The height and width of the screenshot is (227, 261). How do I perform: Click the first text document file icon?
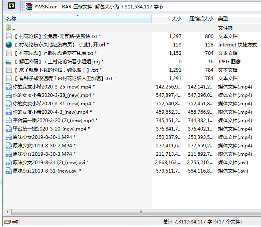[9, 36]
